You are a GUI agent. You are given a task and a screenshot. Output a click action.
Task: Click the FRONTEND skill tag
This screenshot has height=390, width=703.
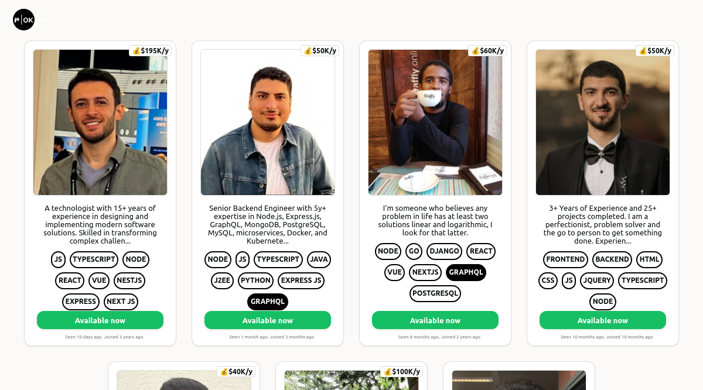tap(565, 259)
